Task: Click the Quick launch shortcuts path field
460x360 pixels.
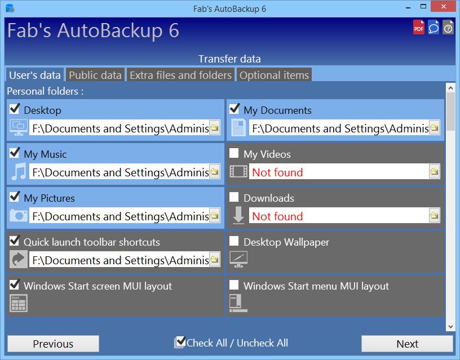Action: 119,260
